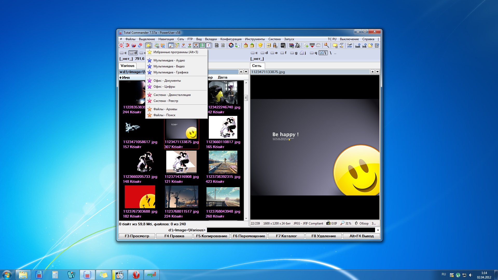Select 'Мультимедиа - Графика' menu entry
Viewport: 498px width, 280px height.
click(x=171, y=72)
